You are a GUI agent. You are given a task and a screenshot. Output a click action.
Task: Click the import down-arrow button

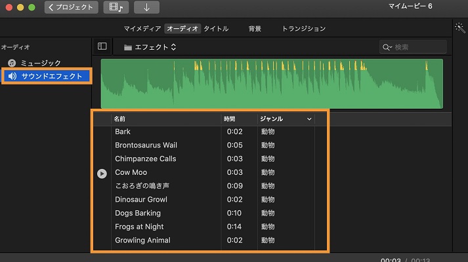[x=146, y=7]
